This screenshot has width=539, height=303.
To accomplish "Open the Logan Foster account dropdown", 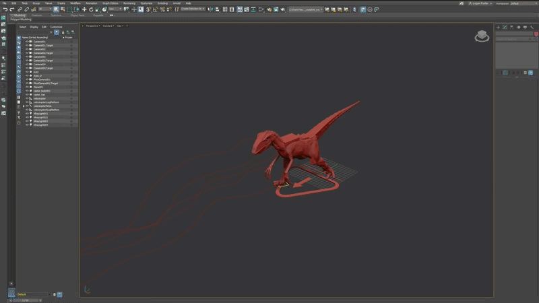I will point(480,3).
